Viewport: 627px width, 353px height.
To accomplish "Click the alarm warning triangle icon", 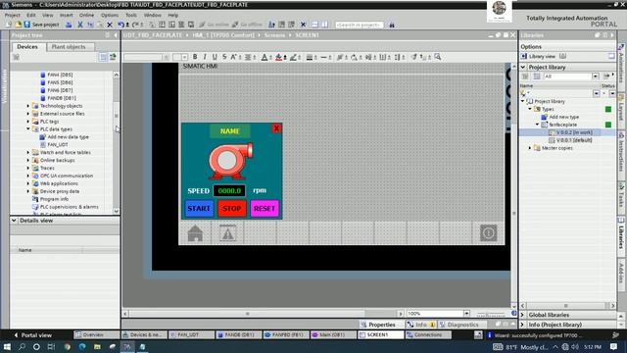I will pos(228,233).
